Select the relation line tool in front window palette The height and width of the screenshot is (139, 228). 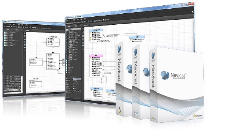pyautogui.click(x=83, y=50)
